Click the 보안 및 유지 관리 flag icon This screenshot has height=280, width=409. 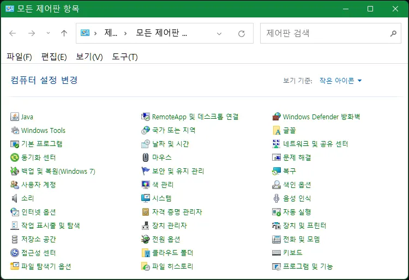pyautogui.click(x=146, y=171)
